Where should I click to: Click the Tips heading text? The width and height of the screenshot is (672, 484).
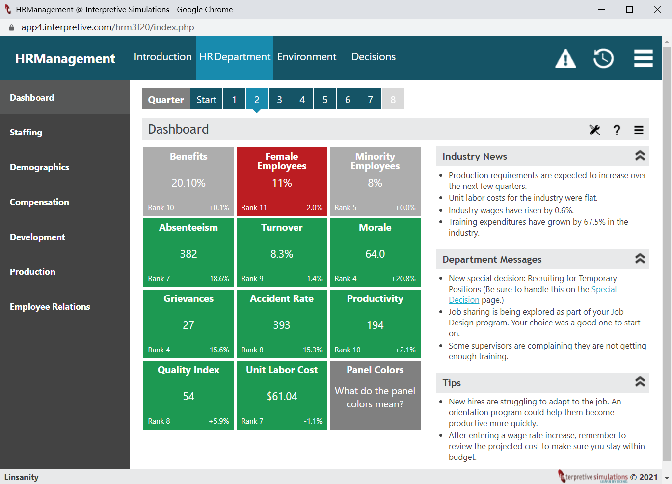click(x=452, y=383)
